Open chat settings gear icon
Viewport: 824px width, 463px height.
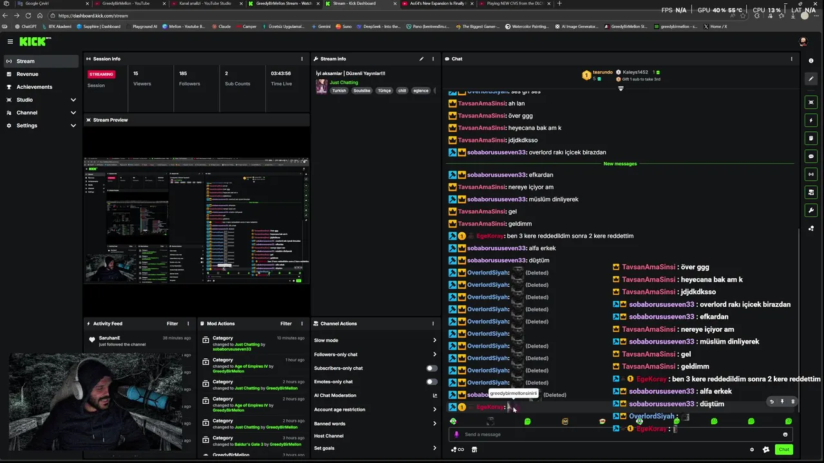click(x=752, y=449)
